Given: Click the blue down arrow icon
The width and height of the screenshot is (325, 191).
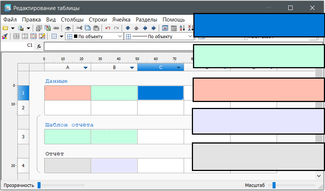Looking at the screenshot, I should click(x=128, y=28).
